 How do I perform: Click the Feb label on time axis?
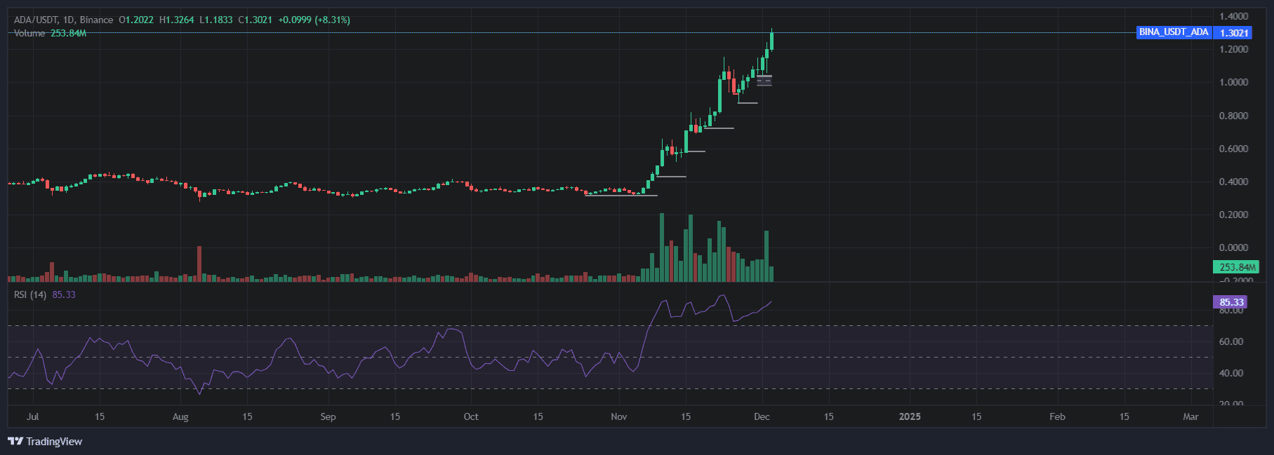click(1057, 416)
